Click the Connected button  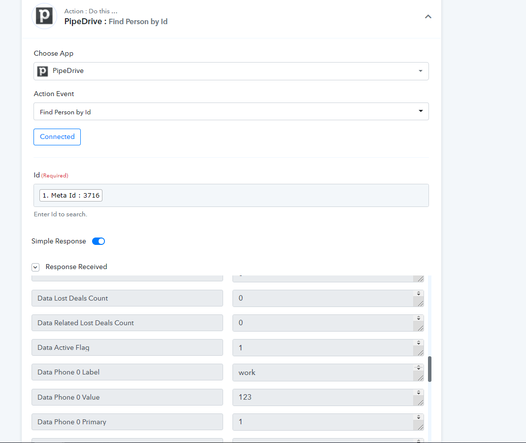[57, 137]
